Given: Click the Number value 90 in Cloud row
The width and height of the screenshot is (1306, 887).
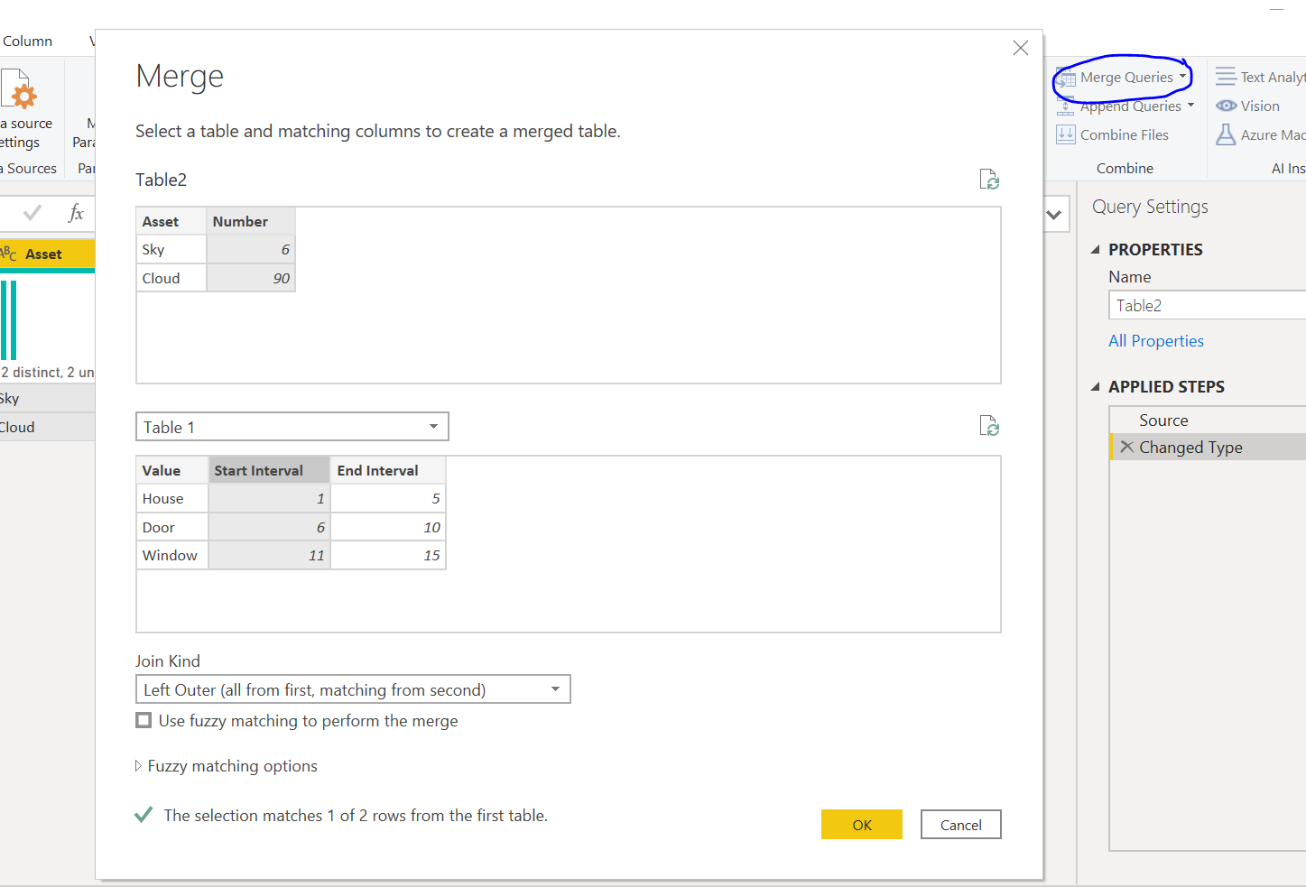Looking at the screenshot, I should click(251, 279).
